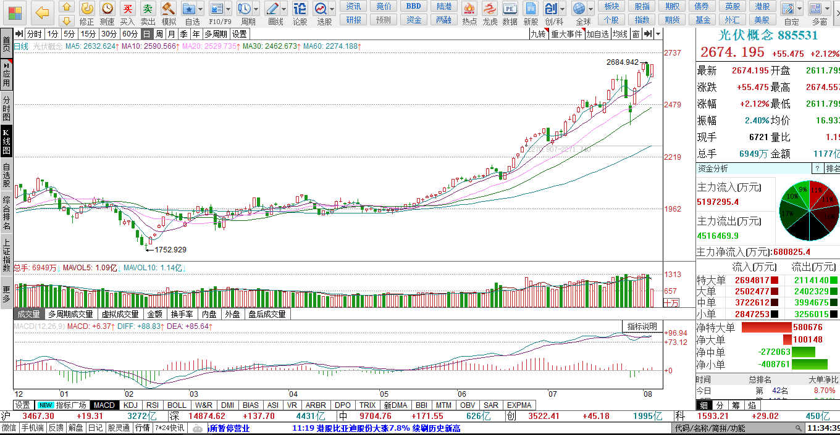Click the 指标说明 indicator description button
This screenshot has width=840, height=435.
(x=642, y=326)
